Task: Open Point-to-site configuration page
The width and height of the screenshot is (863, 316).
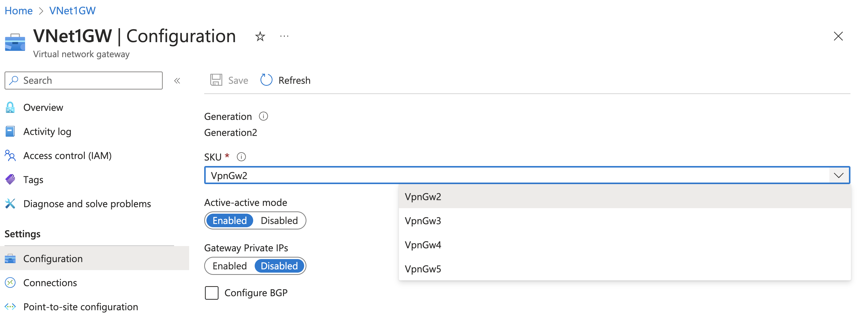Action: point(80,307)
